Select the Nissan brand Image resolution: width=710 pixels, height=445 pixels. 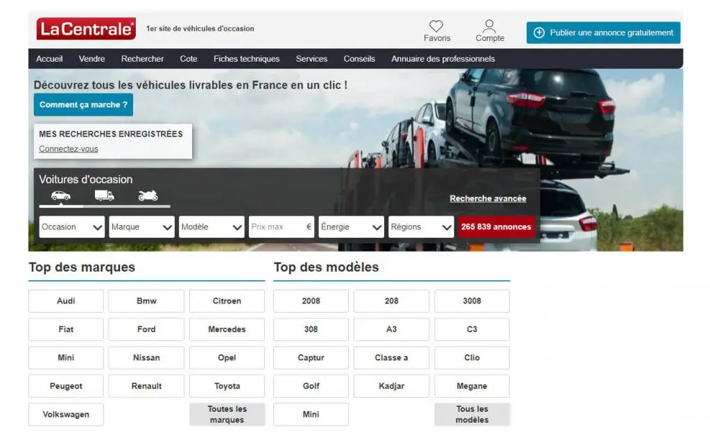pyautogui.click(x=146, y=358)
